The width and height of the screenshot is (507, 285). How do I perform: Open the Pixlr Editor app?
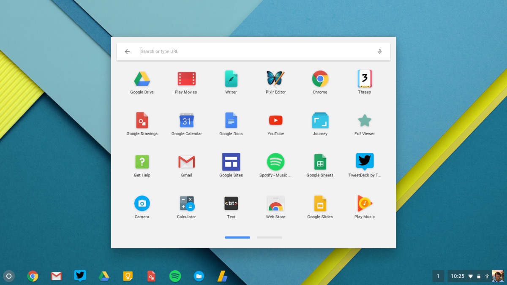coord(275,78)
